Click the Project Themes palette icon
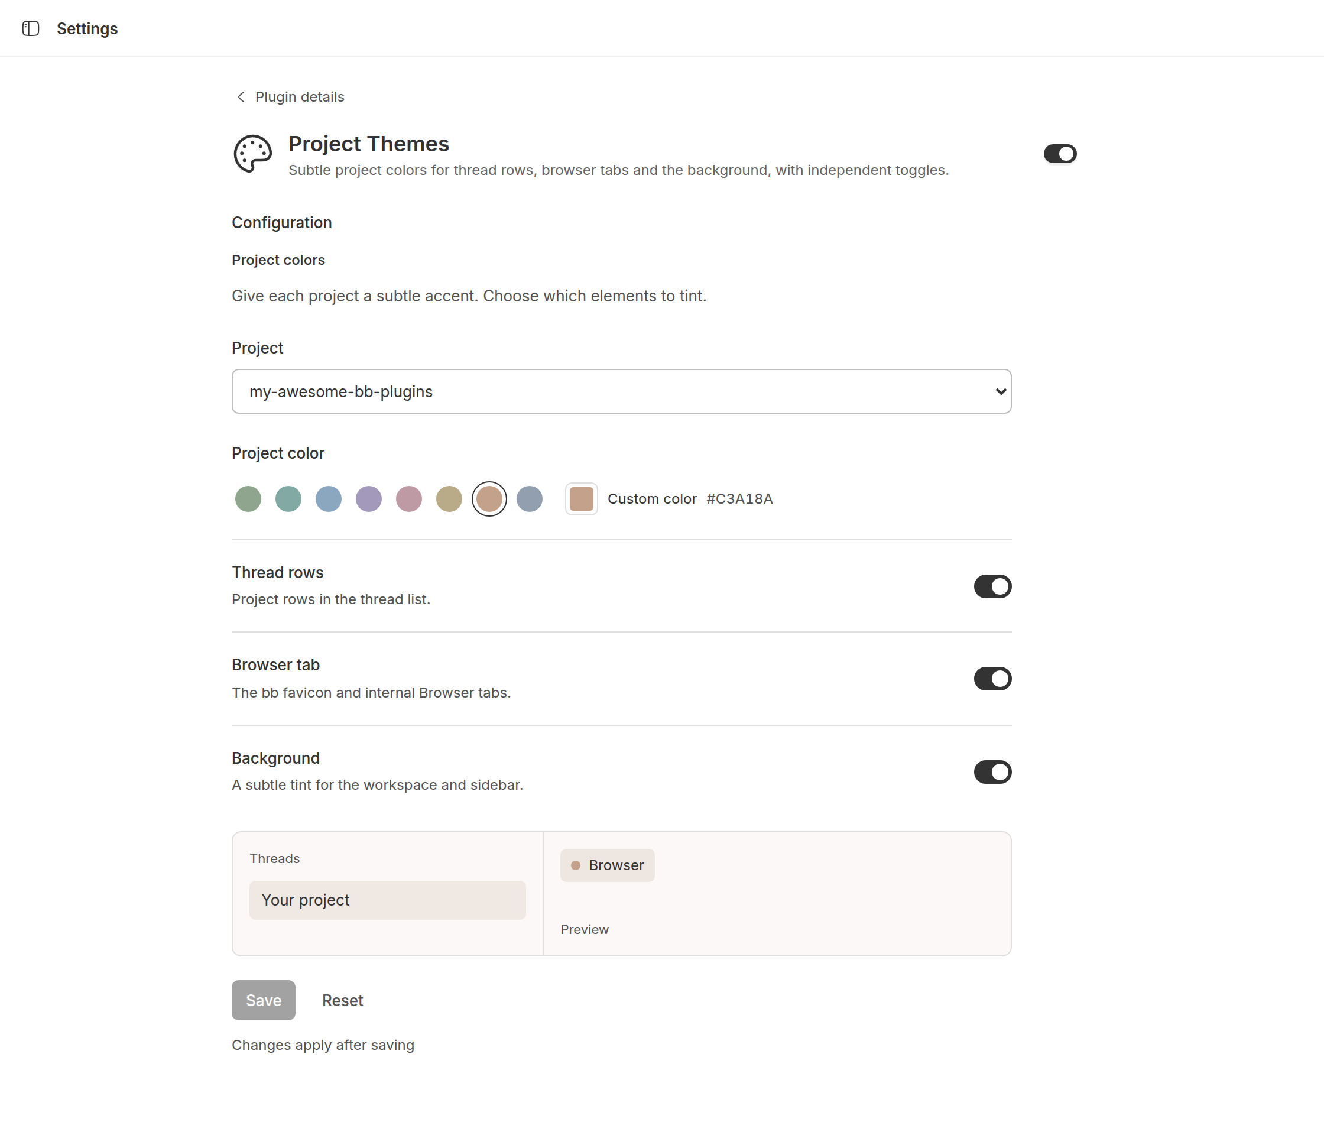The width and height of the screenshot is (1324, 1135). 252,153
